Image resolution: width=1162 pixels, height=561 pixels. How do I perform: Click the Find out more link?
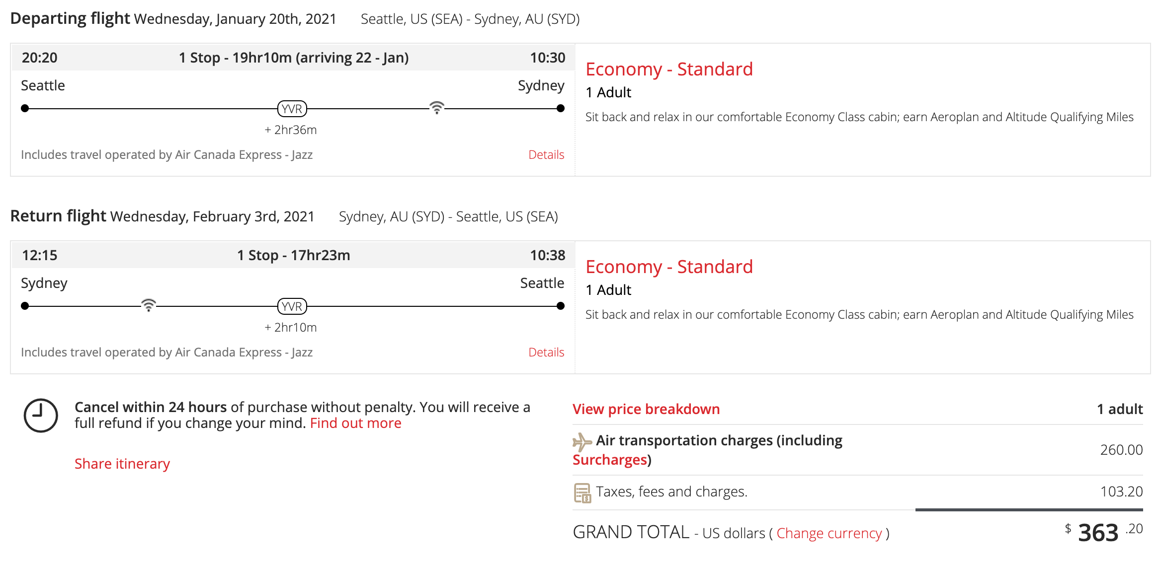point(355,423)
